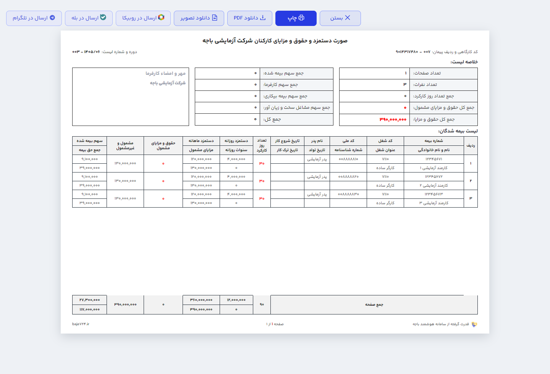Click the "جمع کل حقوق و مزایای مشمول" label

pyautogui.click(x=444, y=108)
